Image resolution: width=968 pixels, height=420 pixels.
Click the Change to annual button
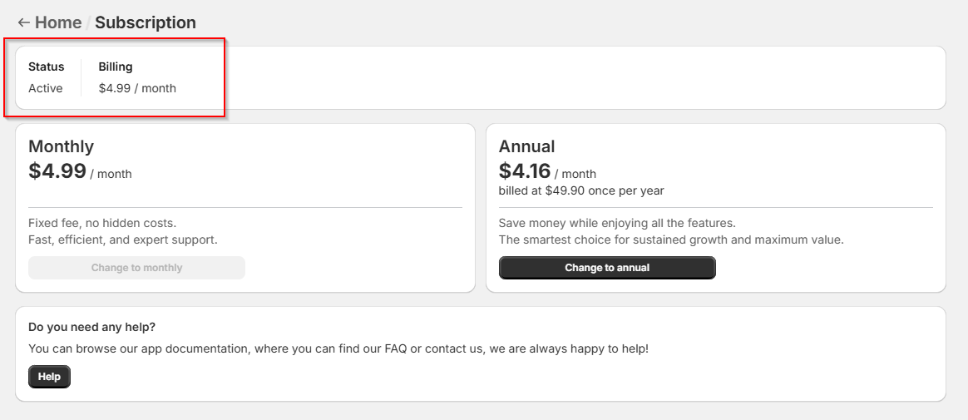point(607,268)
